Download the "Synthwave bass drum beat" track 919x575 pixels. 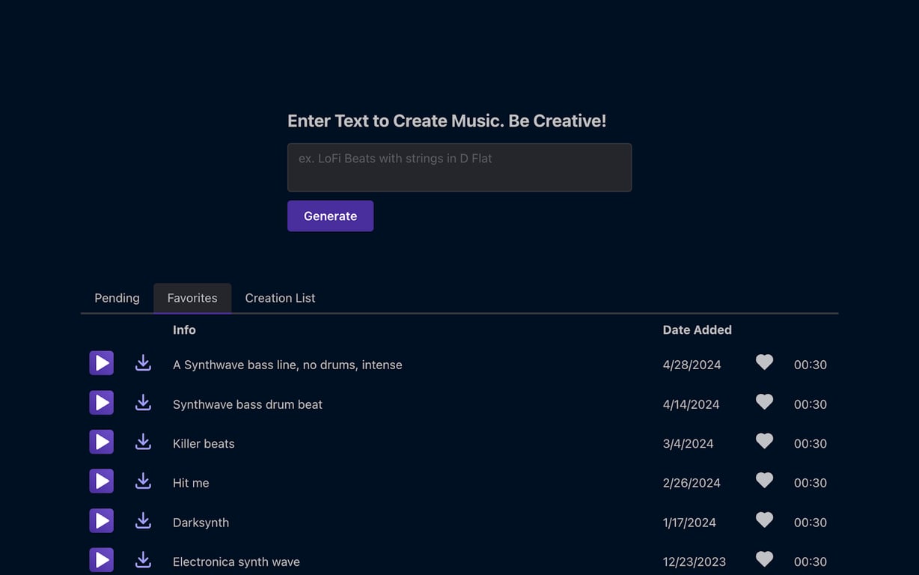(x=143, y=402)
